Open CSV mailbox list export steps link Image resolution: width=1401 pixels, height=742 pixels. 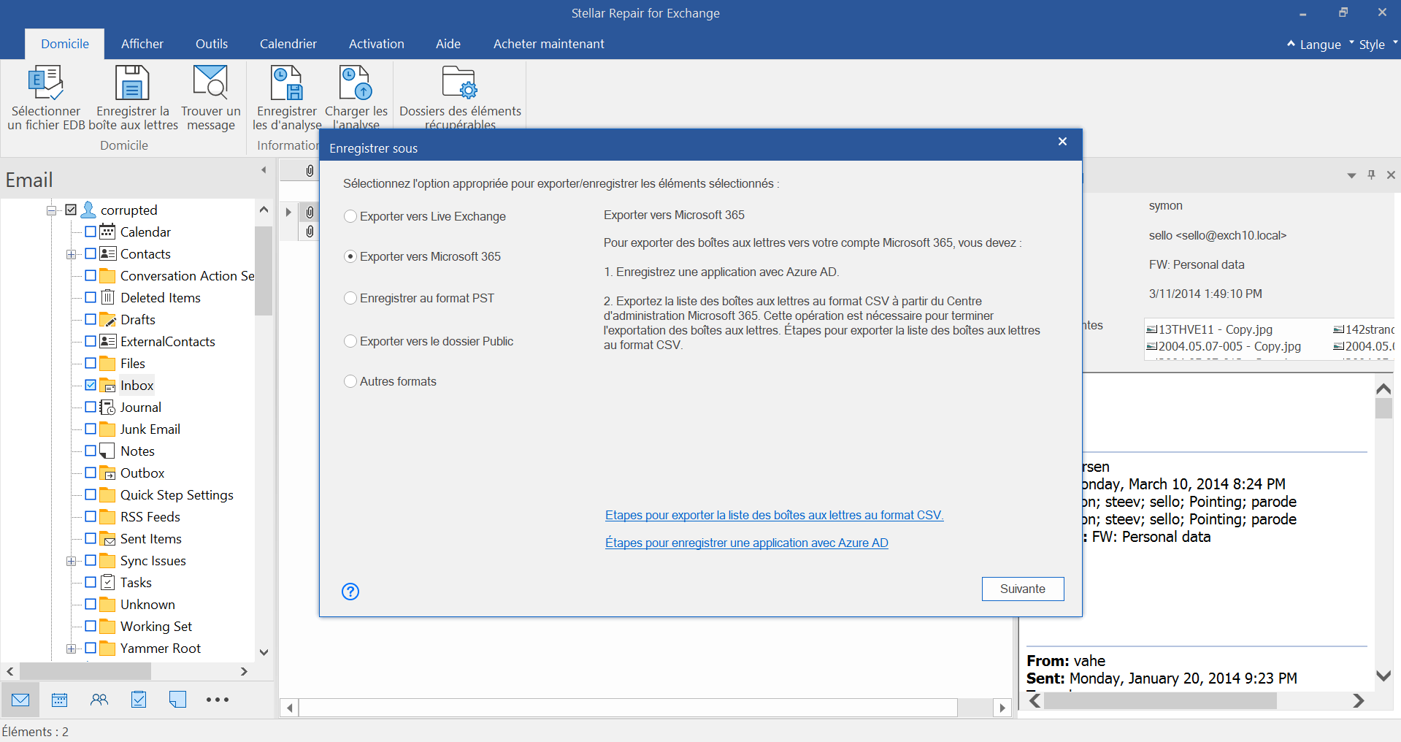tap(775, 515)
